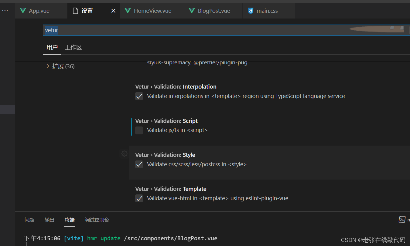Viewport: 410px width, 246px height.
Task: Switch to the 终端 panel tab
Action: point(70,220)
